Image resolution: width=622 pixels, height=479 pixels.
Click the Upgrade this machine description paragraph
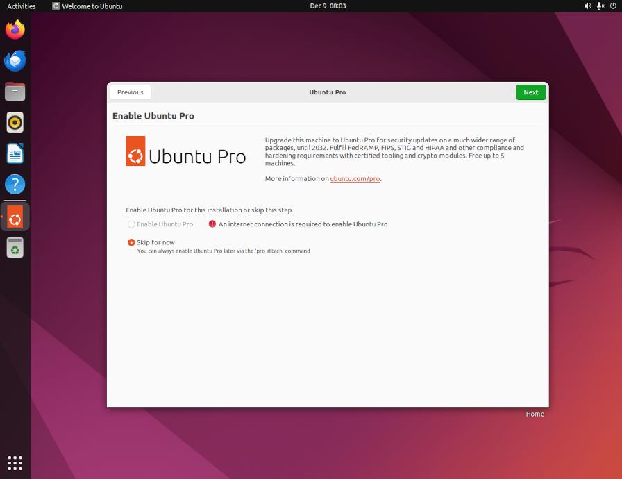(394, 151)
